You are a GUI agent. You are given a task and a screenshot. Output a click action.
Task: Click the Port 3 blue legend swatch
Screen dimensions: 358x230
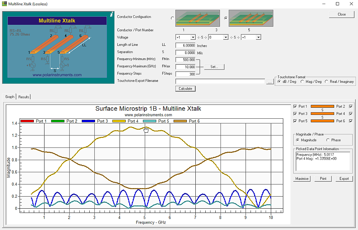(88, 121)
